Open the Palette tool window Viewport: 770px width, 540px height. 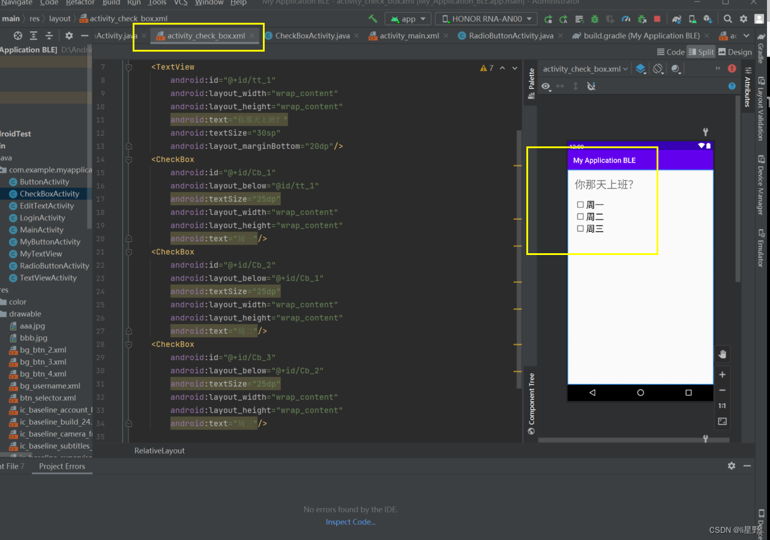[531, 83]
